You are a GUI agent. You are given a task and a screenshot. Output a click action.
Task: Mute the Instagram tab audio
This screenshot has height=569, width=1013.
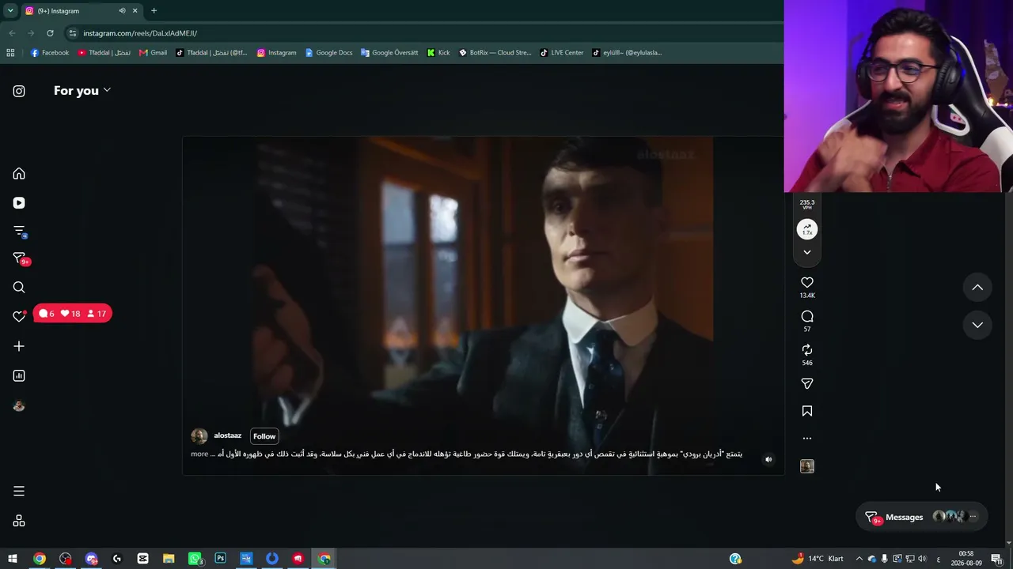(122, 10)
